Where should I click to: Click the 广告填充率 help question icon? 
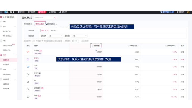tap(166, 46)
